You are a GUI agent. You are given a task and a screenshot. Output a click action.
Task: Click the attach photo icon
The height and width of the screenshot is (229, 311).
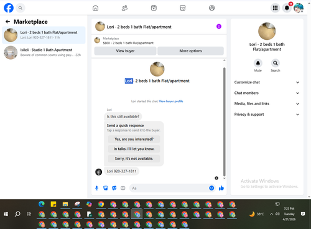(105, 188)
